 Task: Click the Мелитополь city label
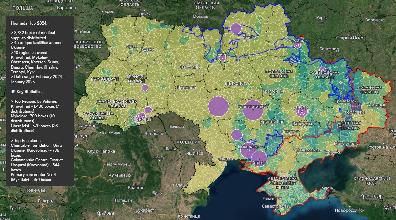pyautogui.click(x=308, y=150)
